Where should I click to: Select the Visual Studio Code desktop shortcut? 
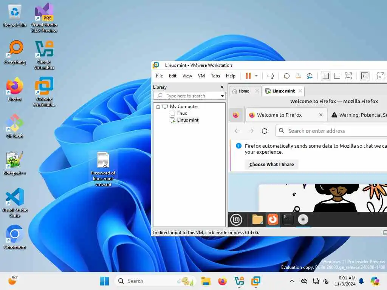pos(15,203)
